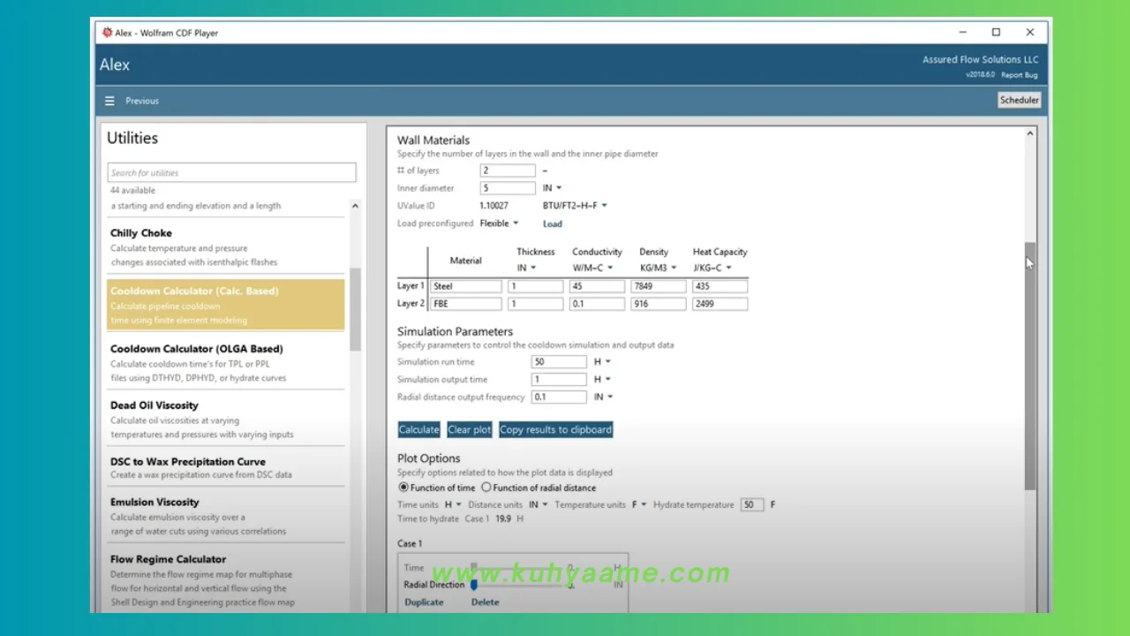Click Layer 1 heat capacity field showing 435
Viewport: 1130px width, 636px height.
tap(720, 286)
